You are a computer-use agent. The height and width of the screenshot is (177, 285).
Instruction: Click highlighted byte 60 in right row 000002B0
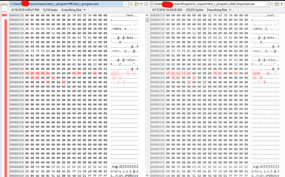(x=236, y=73)
